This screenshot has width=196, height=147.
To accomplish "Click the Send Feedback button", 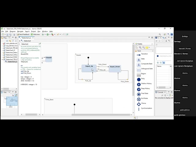I will click(23, 35).
